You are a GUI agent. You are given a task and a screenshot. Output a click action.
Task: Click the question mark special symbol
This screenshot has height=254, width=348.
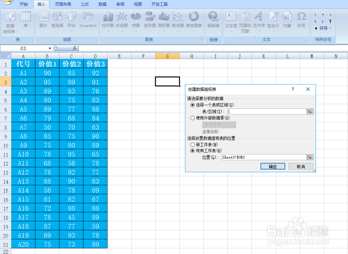(x=330, y=21)
